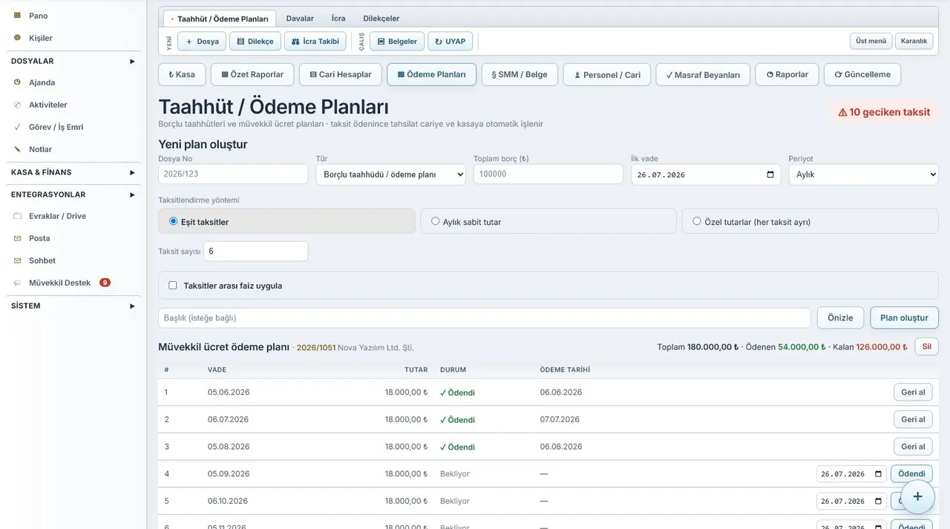
Task: Click Geri al for installment 05.06.2026
Action: pos(913,392)
